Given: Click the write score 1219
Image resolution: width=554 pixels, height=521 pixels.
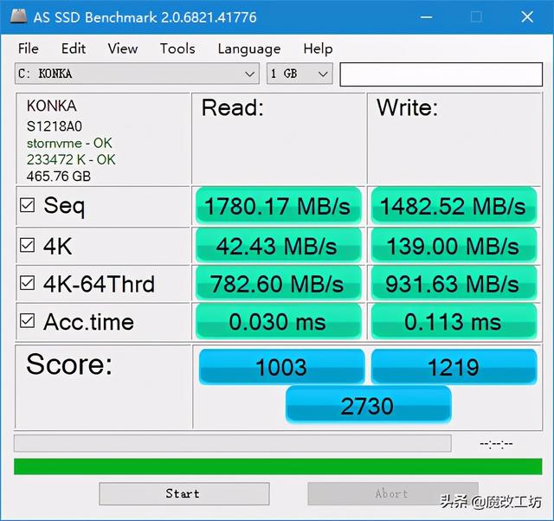Looking at the screenshot, I should click(x=454, y=367).
